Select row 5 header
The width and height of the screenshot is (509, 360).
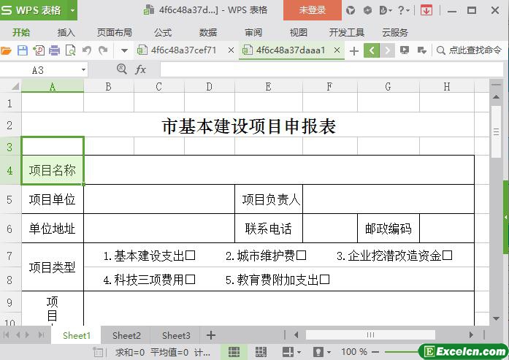(x=9, y=199)
